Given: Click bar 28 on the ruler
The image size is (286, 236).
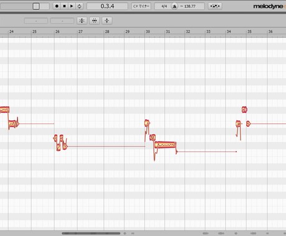Looking at the screenshot, I should point(107,32).
